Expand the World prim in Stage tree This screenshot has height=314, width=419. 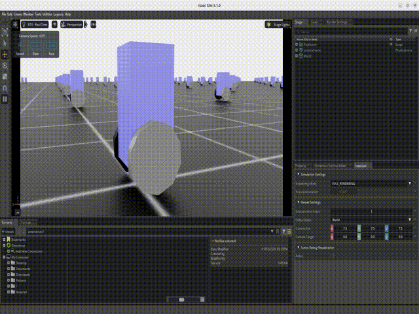(297, 56)
